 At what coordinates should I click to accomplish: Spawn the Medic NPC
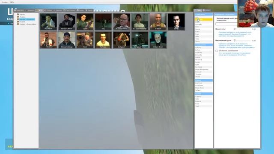[48, 40]
